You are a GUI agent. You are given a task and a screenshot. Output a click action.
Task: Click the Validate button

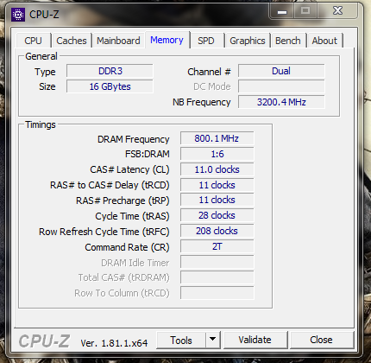(255, 340)
